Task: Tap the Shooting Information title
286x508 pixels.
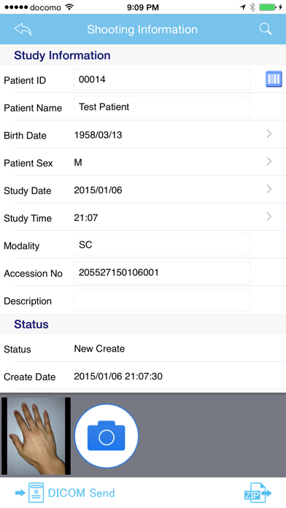Action: (142, 29)
